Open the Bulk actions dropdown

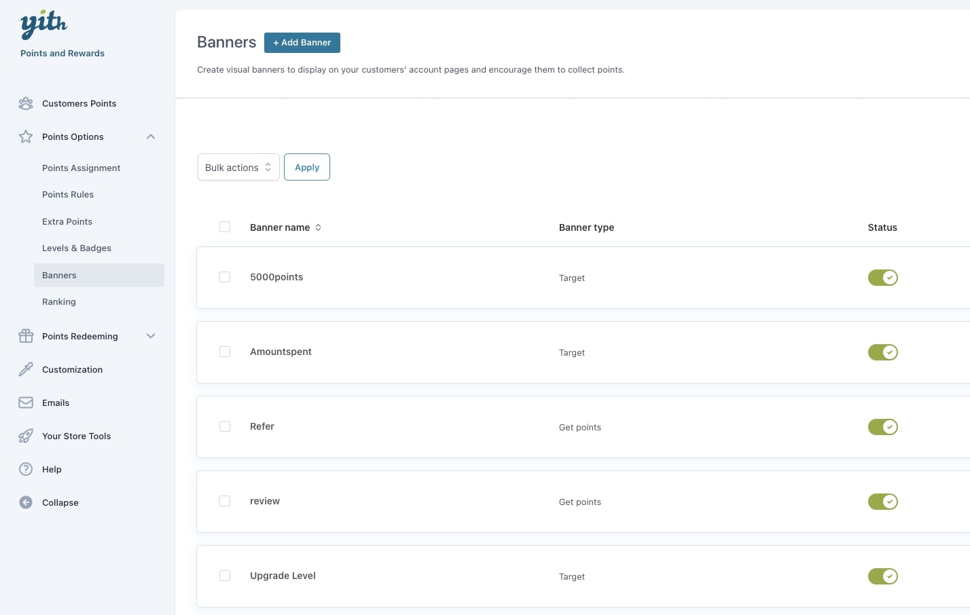pyautogui.click(x=238, y=167)
